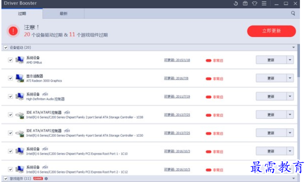308x182 pixels.
Task: Click the signature mark next to High Definition Audio
Action: 45,94
